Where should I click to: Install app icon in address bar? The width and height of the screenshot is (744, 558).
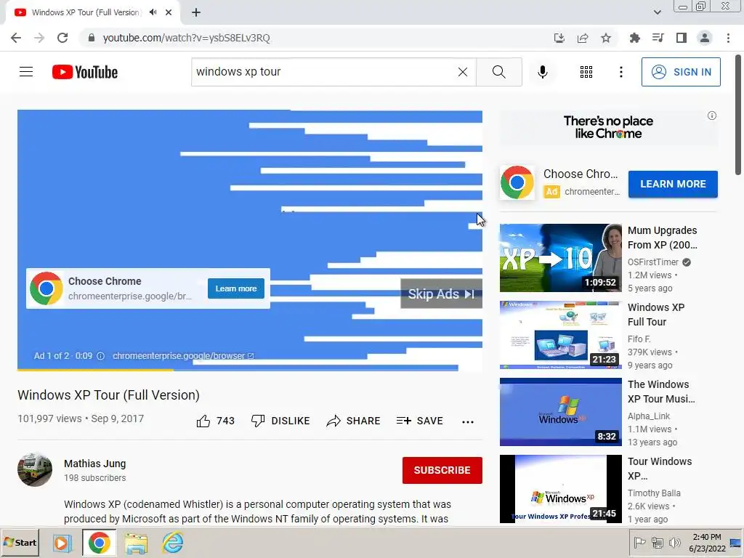559,38
